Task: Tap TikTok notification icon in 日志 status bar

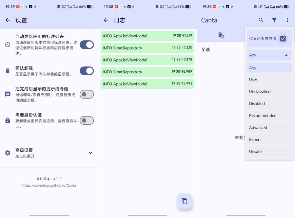Action: [129, 7]
